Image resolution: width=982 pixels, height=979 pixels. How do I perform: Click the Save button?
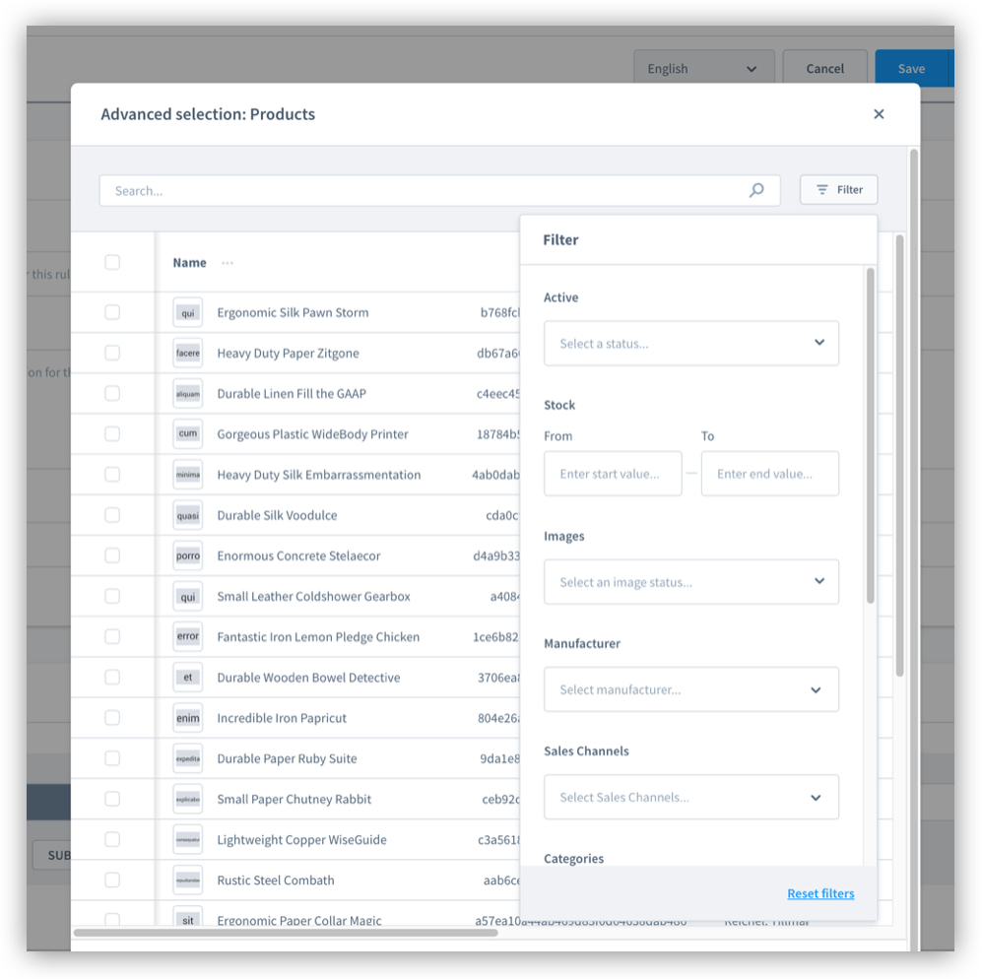click(x=911, y=68)
